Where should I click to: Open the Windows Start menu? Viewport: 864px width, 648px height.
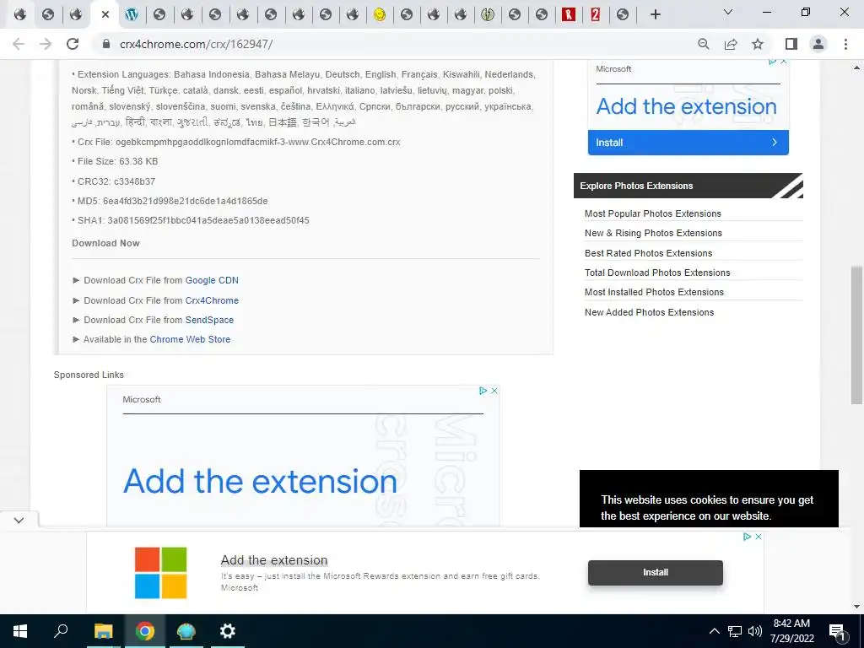point(20,631)
